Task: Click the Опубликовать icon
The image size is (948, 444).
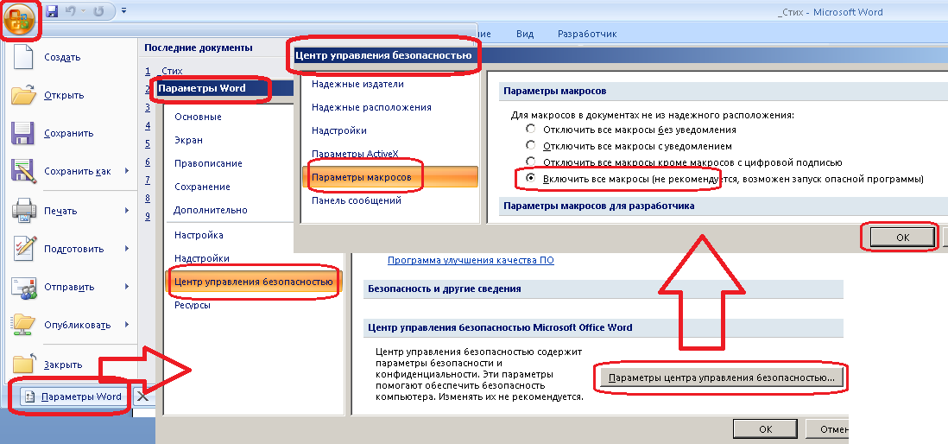Action: point(23,325)
